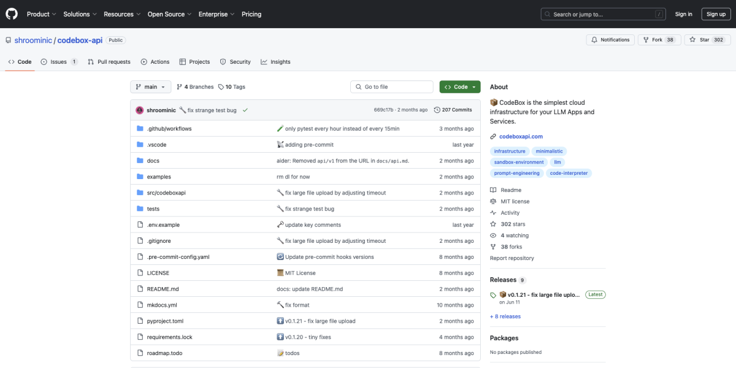Select the sandbox-environment topic tag
Screen dimensions: 736x368
pos(519,162)
